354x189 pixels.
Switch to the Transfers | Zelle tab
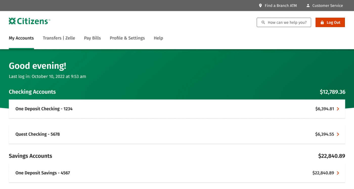(59, 38)
